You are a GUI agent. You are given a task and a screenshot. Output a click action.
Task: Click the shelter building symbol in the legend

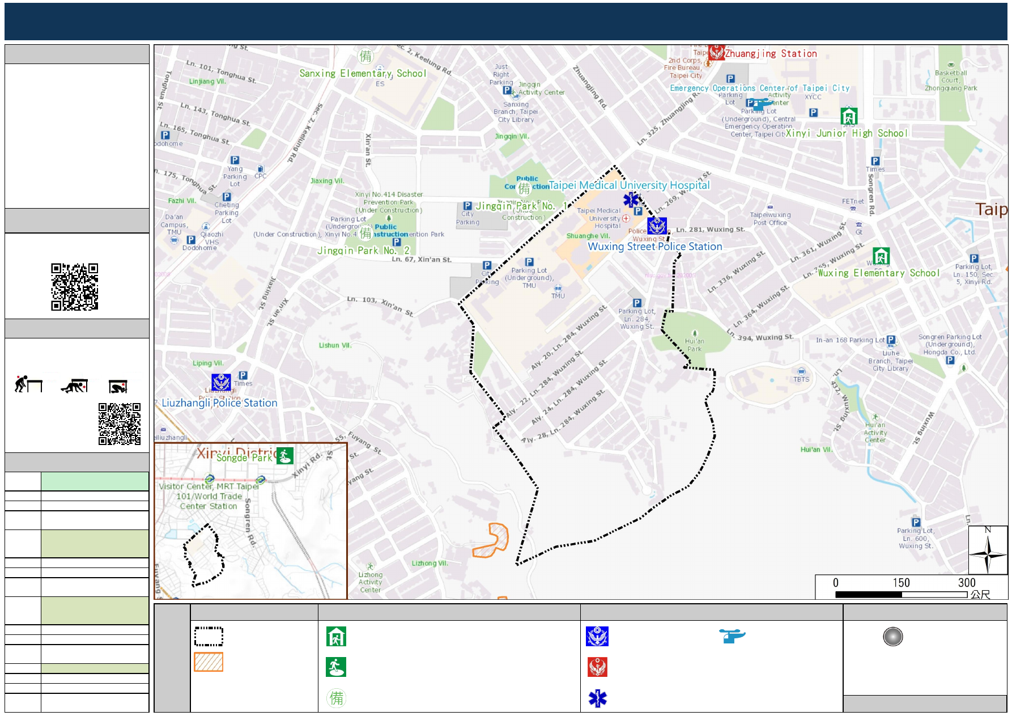click(336, 636)
